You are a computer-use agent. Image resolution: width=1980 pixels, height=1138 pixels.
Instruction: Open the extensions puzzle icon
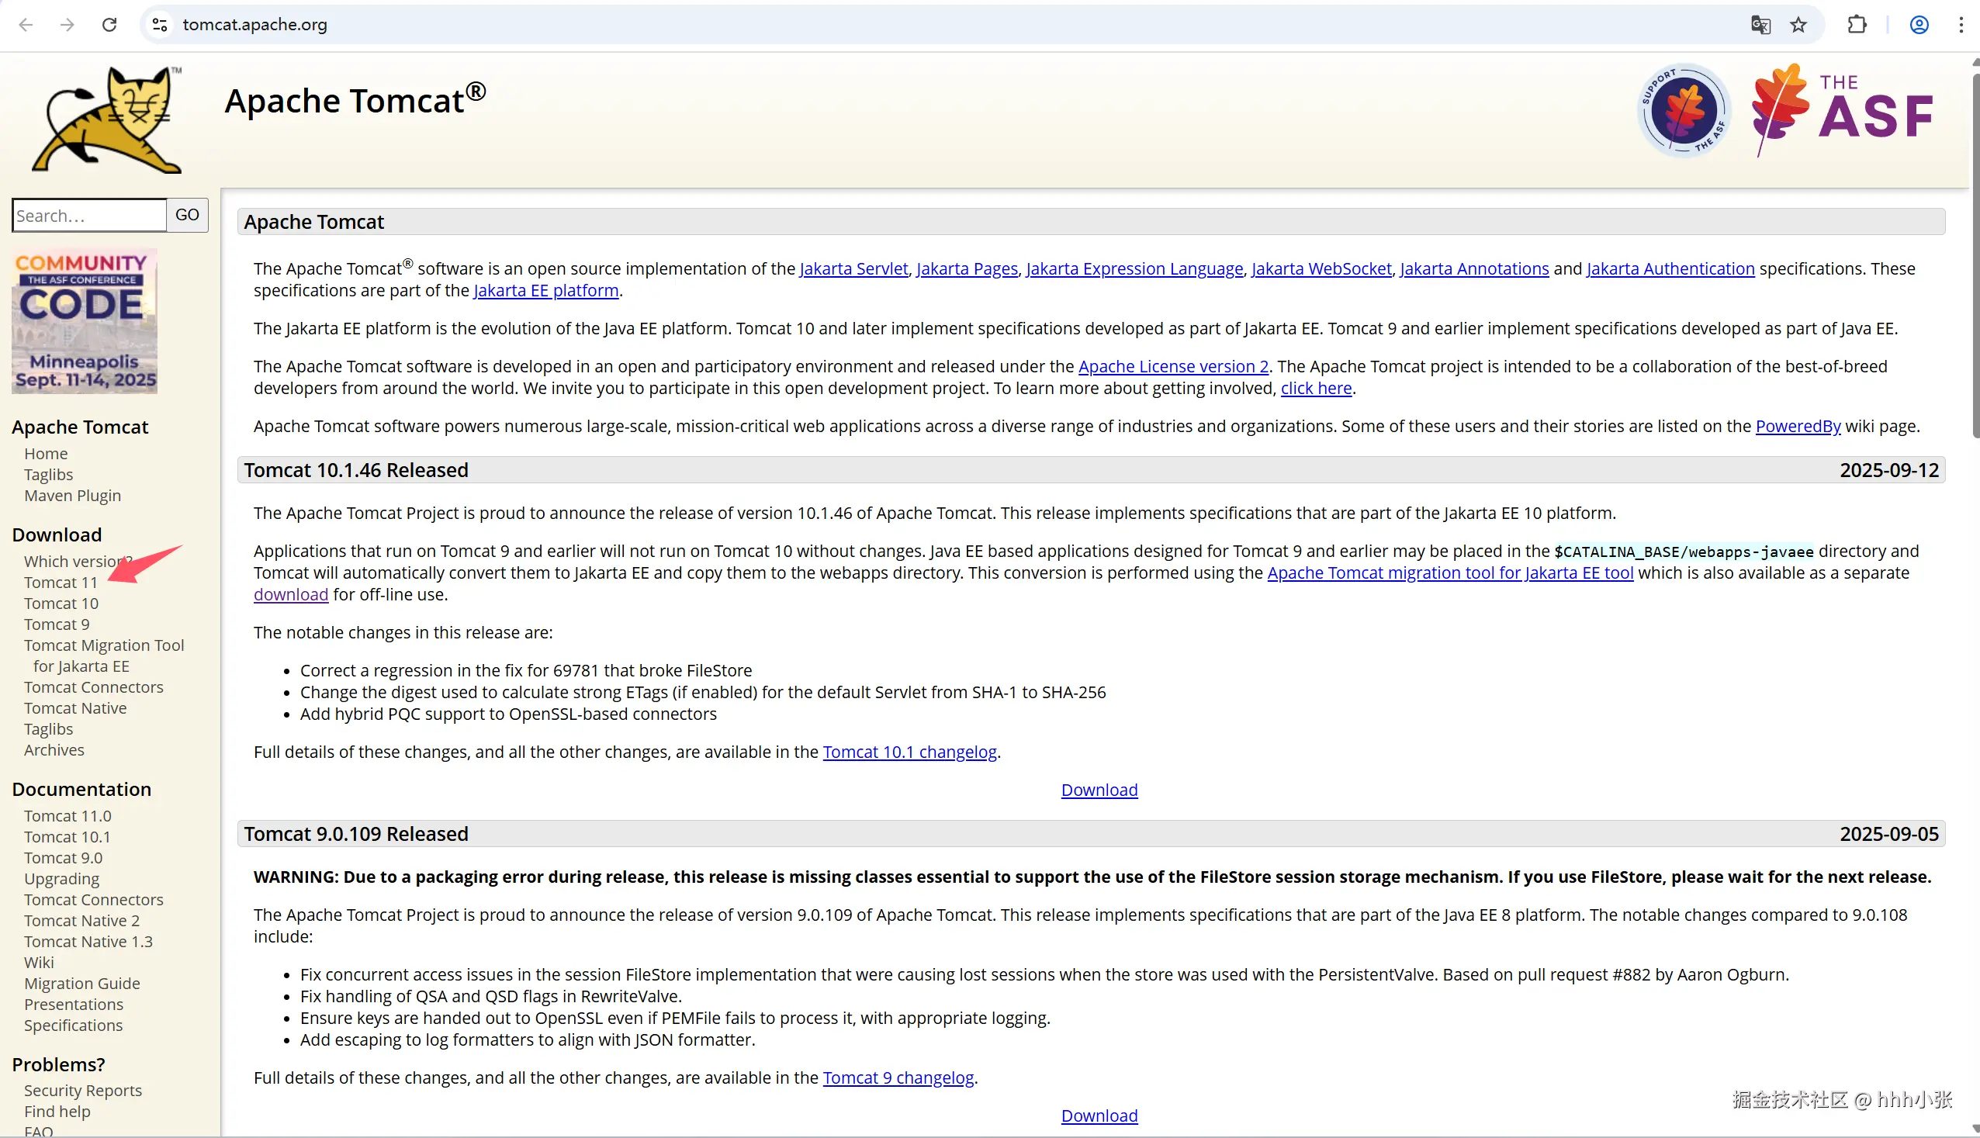click(1857, 24)
